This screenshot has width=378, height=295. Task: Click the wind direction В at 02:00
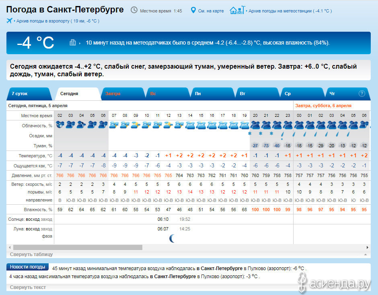coord(60,200)
